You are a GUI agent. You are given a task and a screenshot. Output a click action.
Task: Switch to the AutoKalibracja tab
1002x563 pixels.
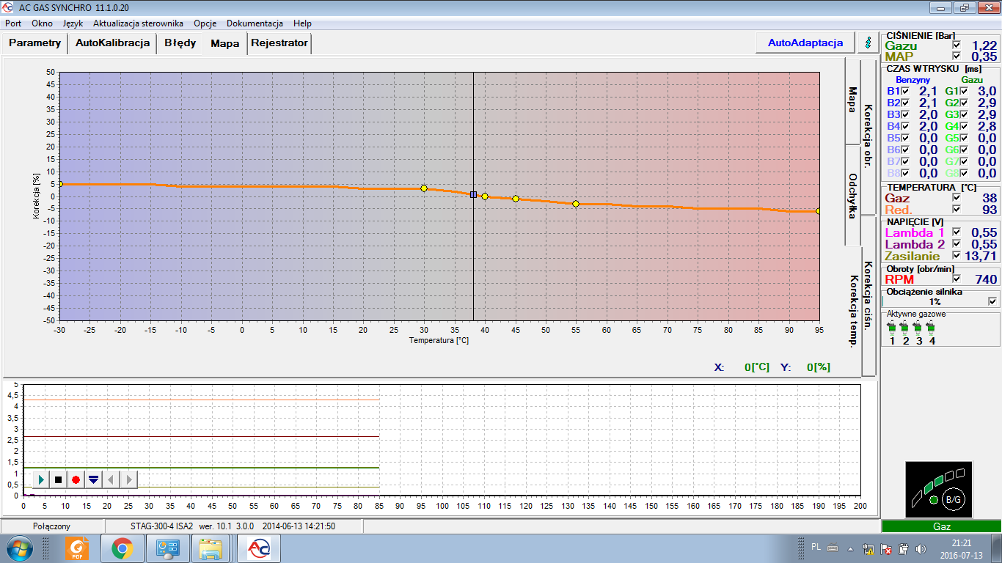(113, 43)
